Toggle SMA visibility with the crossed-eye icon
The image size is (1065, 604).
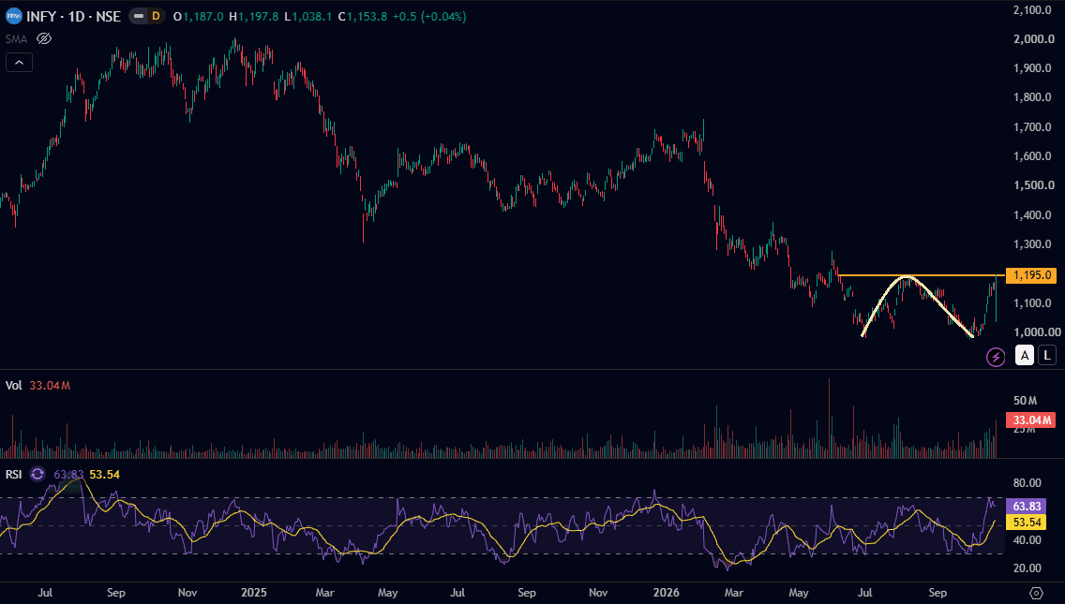(44, 38)
